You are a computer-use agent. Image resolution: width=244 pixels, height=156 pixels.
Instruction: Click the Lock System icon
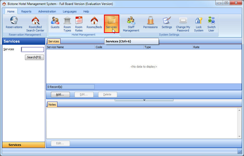coord(199,24)
